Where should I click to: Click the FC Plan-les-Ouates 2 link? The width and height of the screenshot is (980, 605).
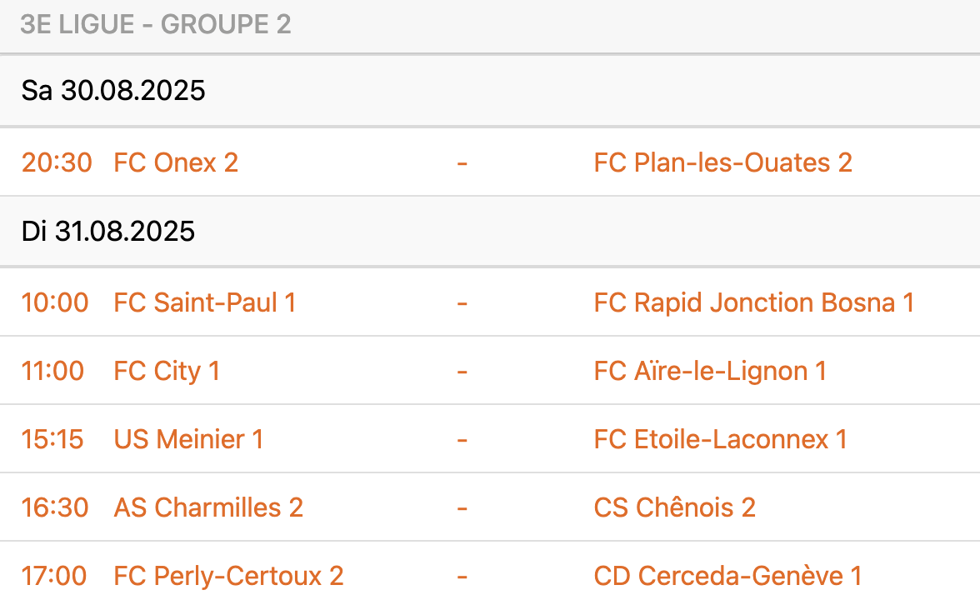pyautogui.click(x=722, y=162)
